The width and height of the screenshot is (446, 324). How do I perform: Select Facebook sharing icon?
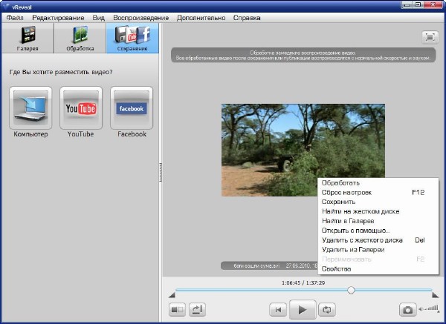pyautogui.click(x=131, y=108)
